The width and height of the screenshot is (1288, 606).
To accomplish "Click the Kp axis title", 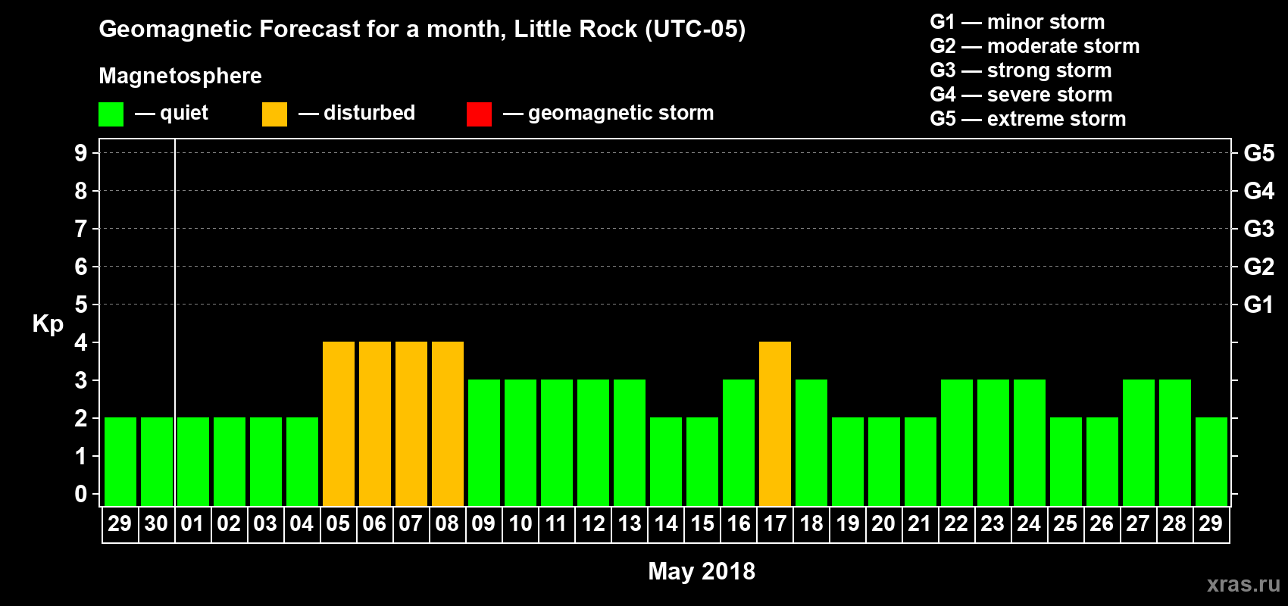I will [48, 323].
